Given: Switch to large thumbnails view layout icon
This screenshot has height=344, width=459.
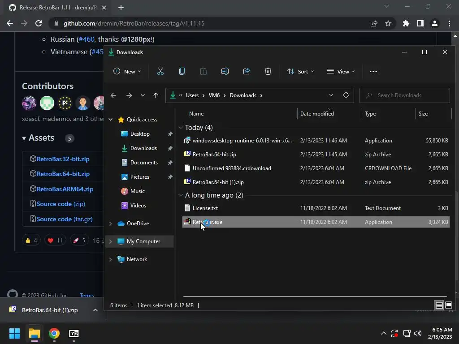Looking at the screenshot, I should [x=448, y=305].
